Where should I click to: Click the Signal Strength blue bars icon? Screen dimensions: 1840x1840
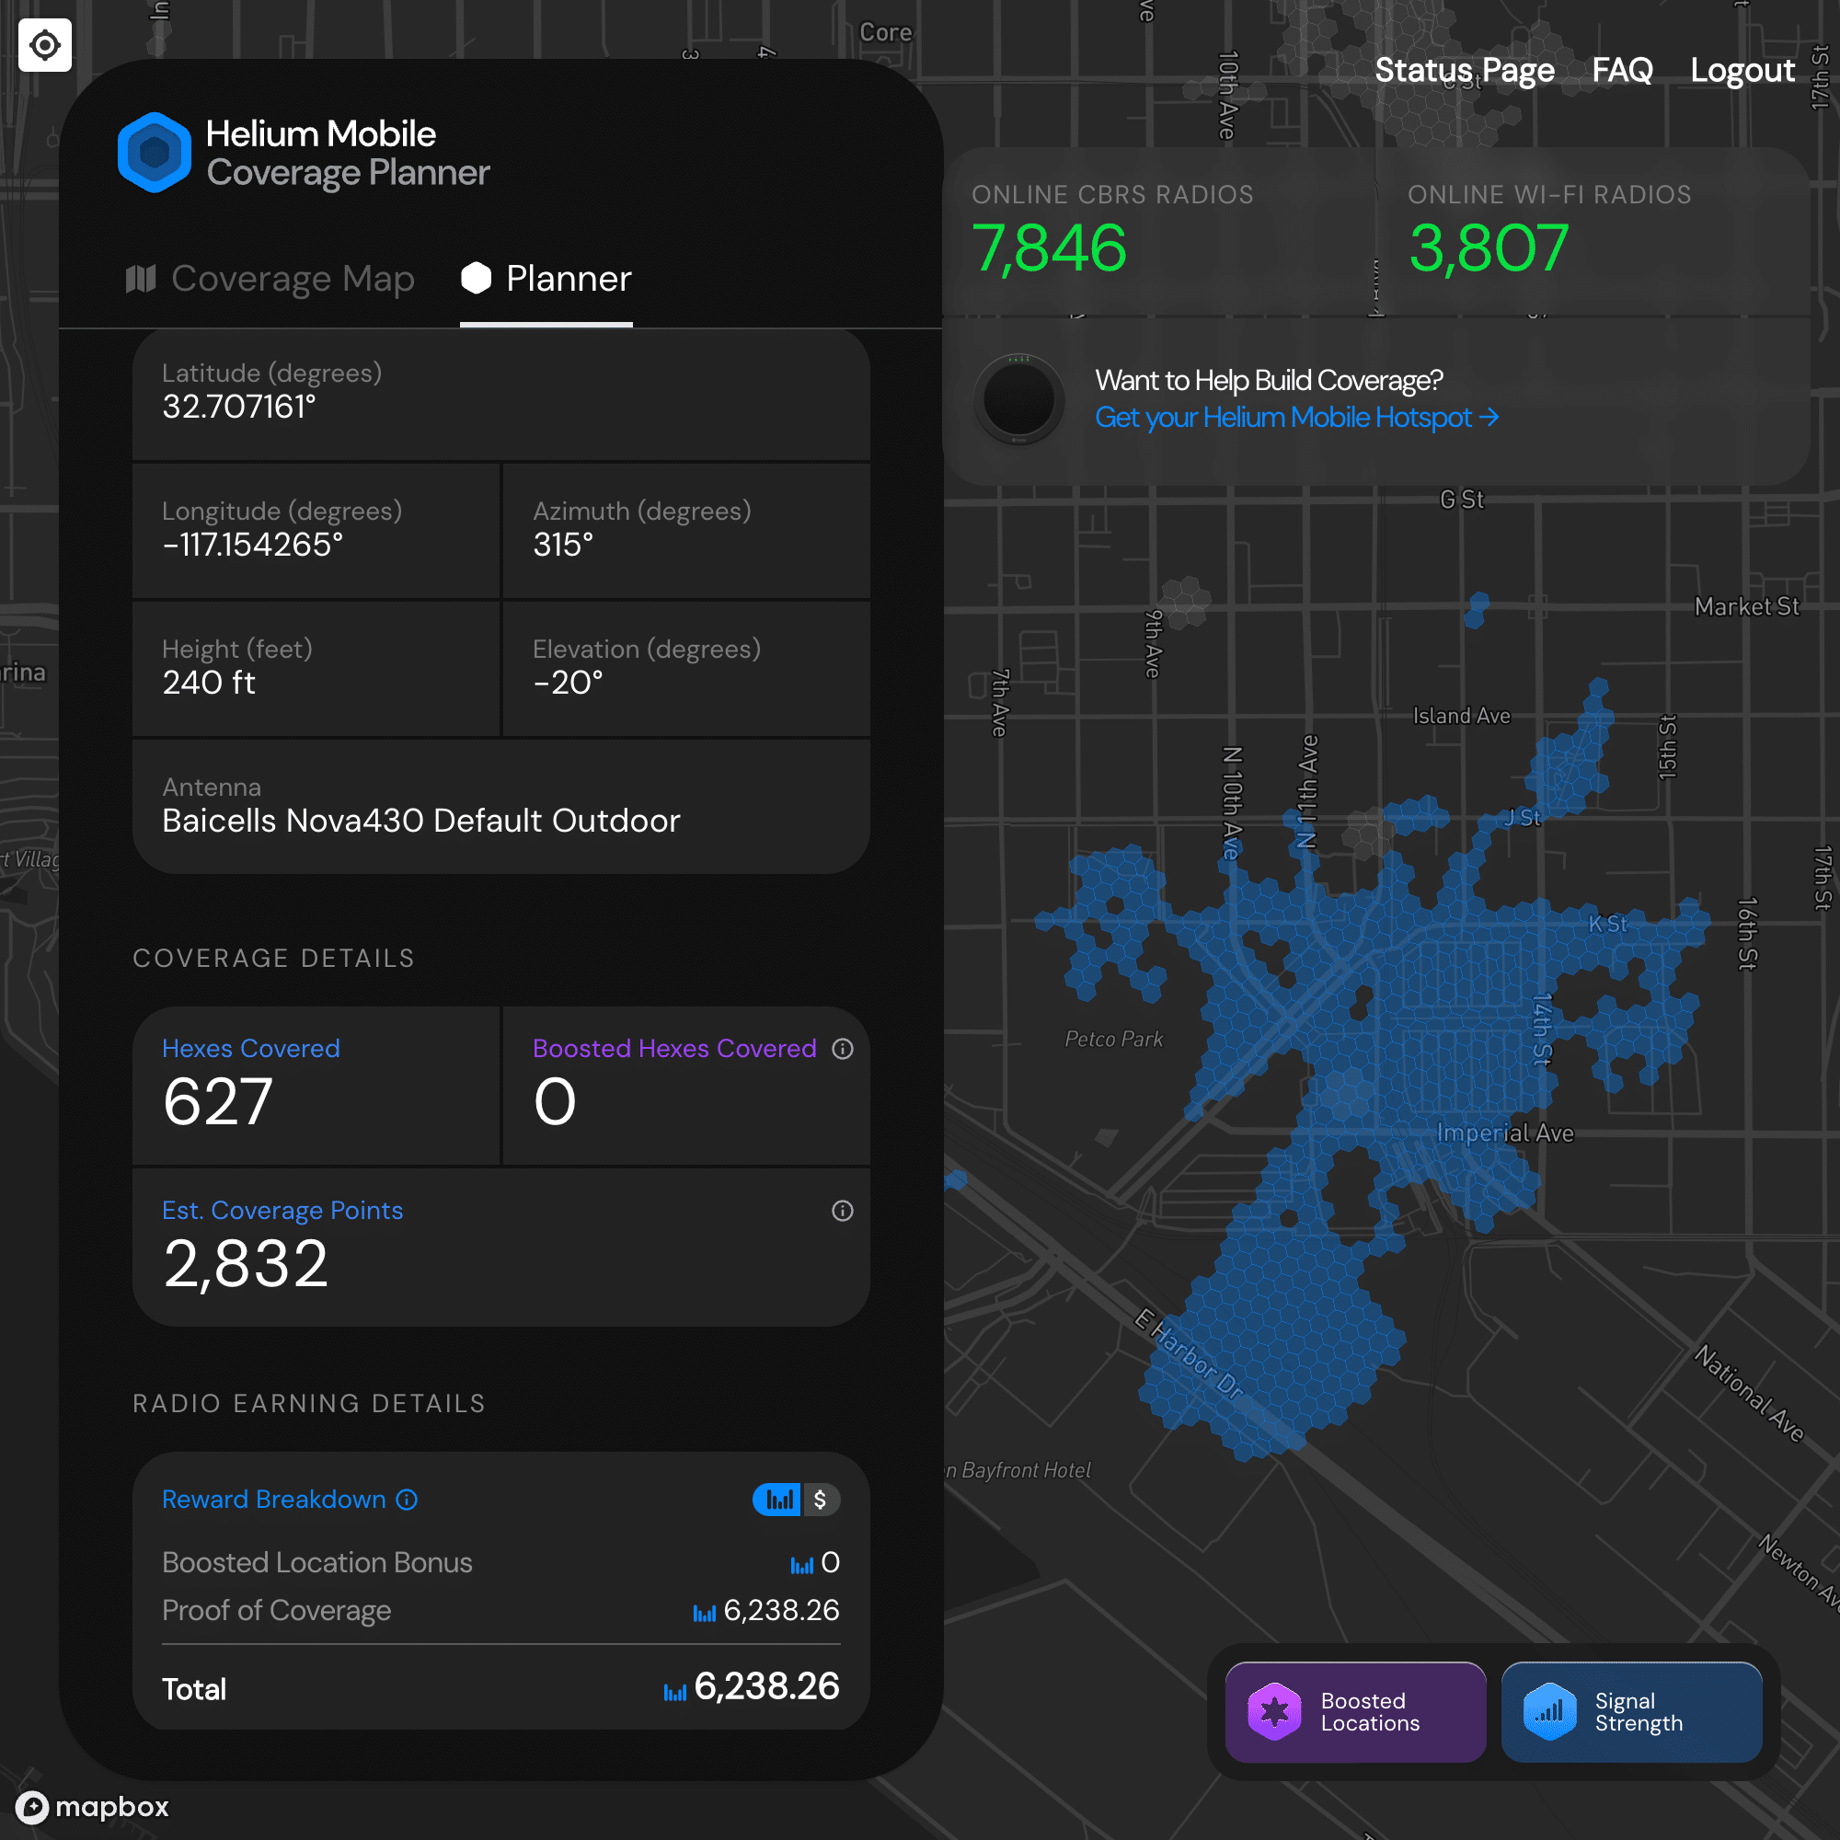[1549, 1711]
